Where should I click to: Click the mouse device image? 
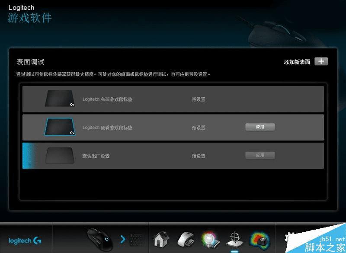click(x=99, y=239)
